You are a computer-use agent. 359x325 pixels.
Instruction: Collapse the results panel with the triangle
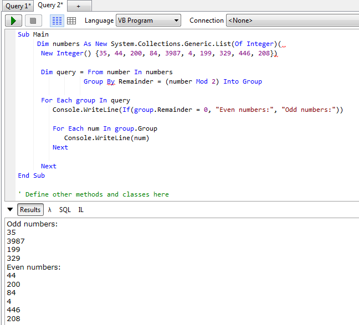10,210
